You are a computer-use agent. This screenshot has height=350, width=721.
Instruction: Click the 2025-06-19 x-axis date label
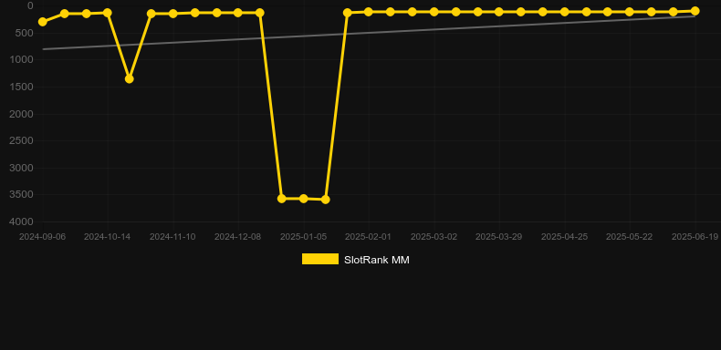click(695, 237)
